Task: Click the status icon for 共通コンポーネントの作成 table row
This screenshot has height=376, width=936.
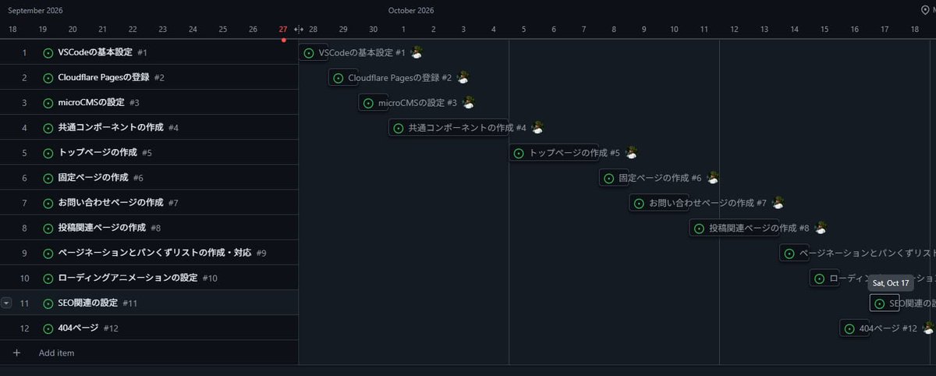Action: (x=48, y=127)
